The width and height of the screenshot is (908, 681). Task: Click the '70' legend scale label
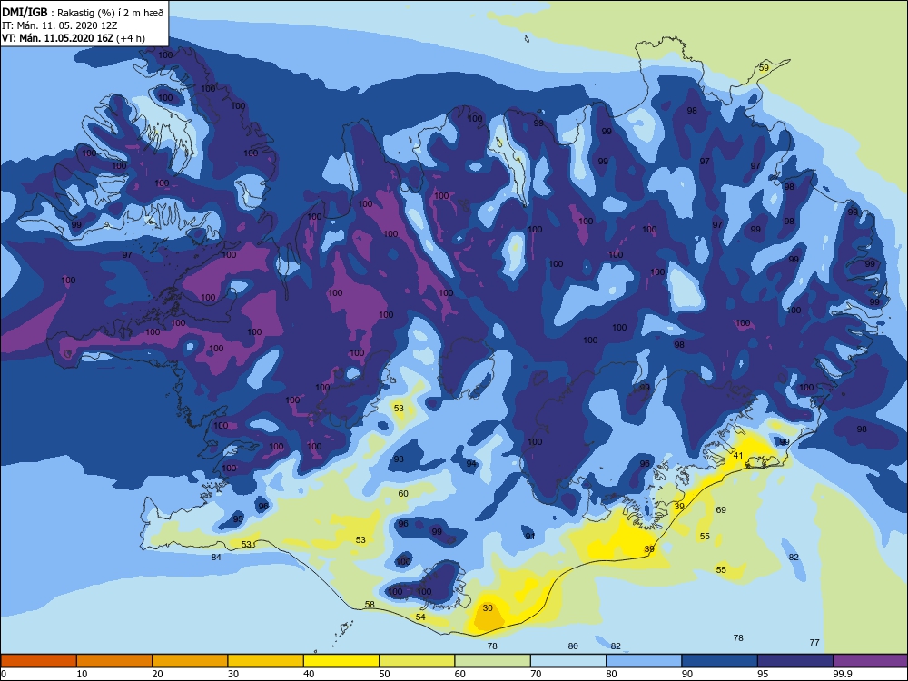point(537,674)
